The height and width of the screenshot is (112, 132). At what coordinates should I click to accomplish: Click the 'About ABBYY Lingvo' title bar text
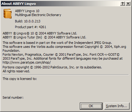click(x=19, y=4)
